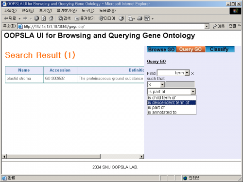Image resolution: width=243 pixels, height=182 pixels.
Task: Open the forward button history dropdown arrow
Action: pos(31,19)
